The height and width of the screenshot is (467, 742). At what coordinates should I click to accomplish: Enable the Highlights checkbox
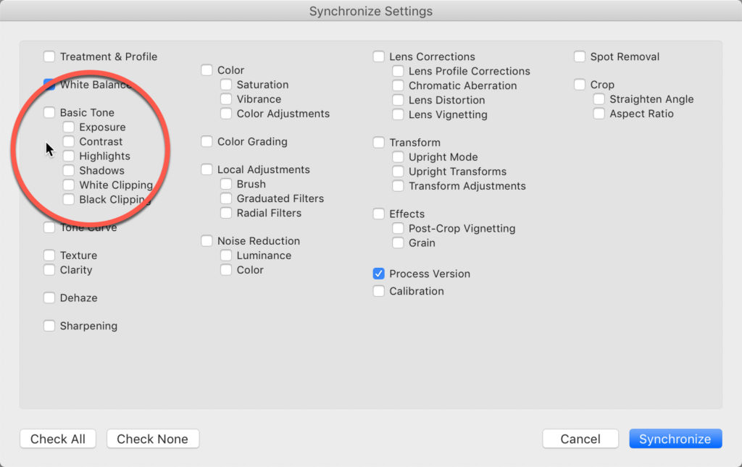pyautogui.click(x=69, y=156)
